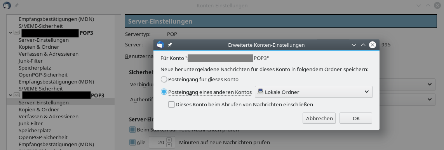
Task: Increase minutes value with stepper up arrow
Action: 169,140
